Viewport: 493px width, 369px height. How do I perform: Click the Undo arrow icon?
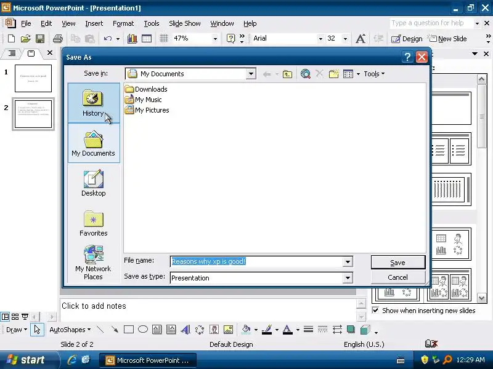[108, 39]
